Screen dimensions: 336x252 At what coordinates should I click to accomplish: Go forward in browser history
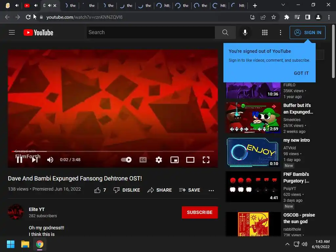click(18, 17)
